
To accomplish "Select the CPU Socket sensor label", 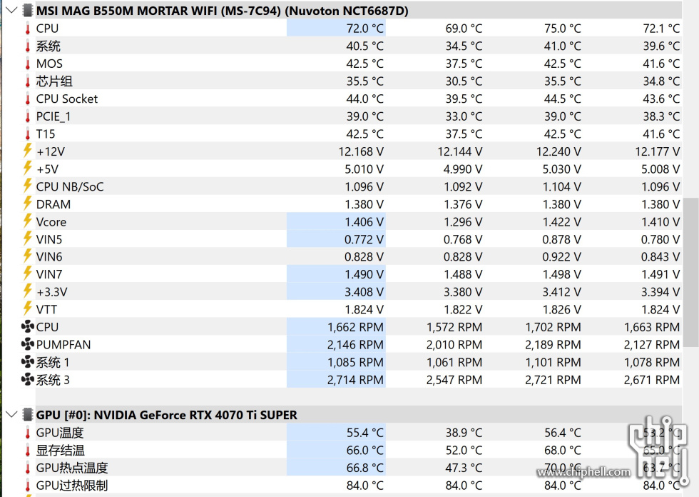I will [x=67, y=99].
